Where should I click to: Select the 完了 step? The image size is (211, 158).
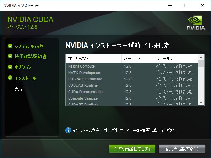pos(19,89)
